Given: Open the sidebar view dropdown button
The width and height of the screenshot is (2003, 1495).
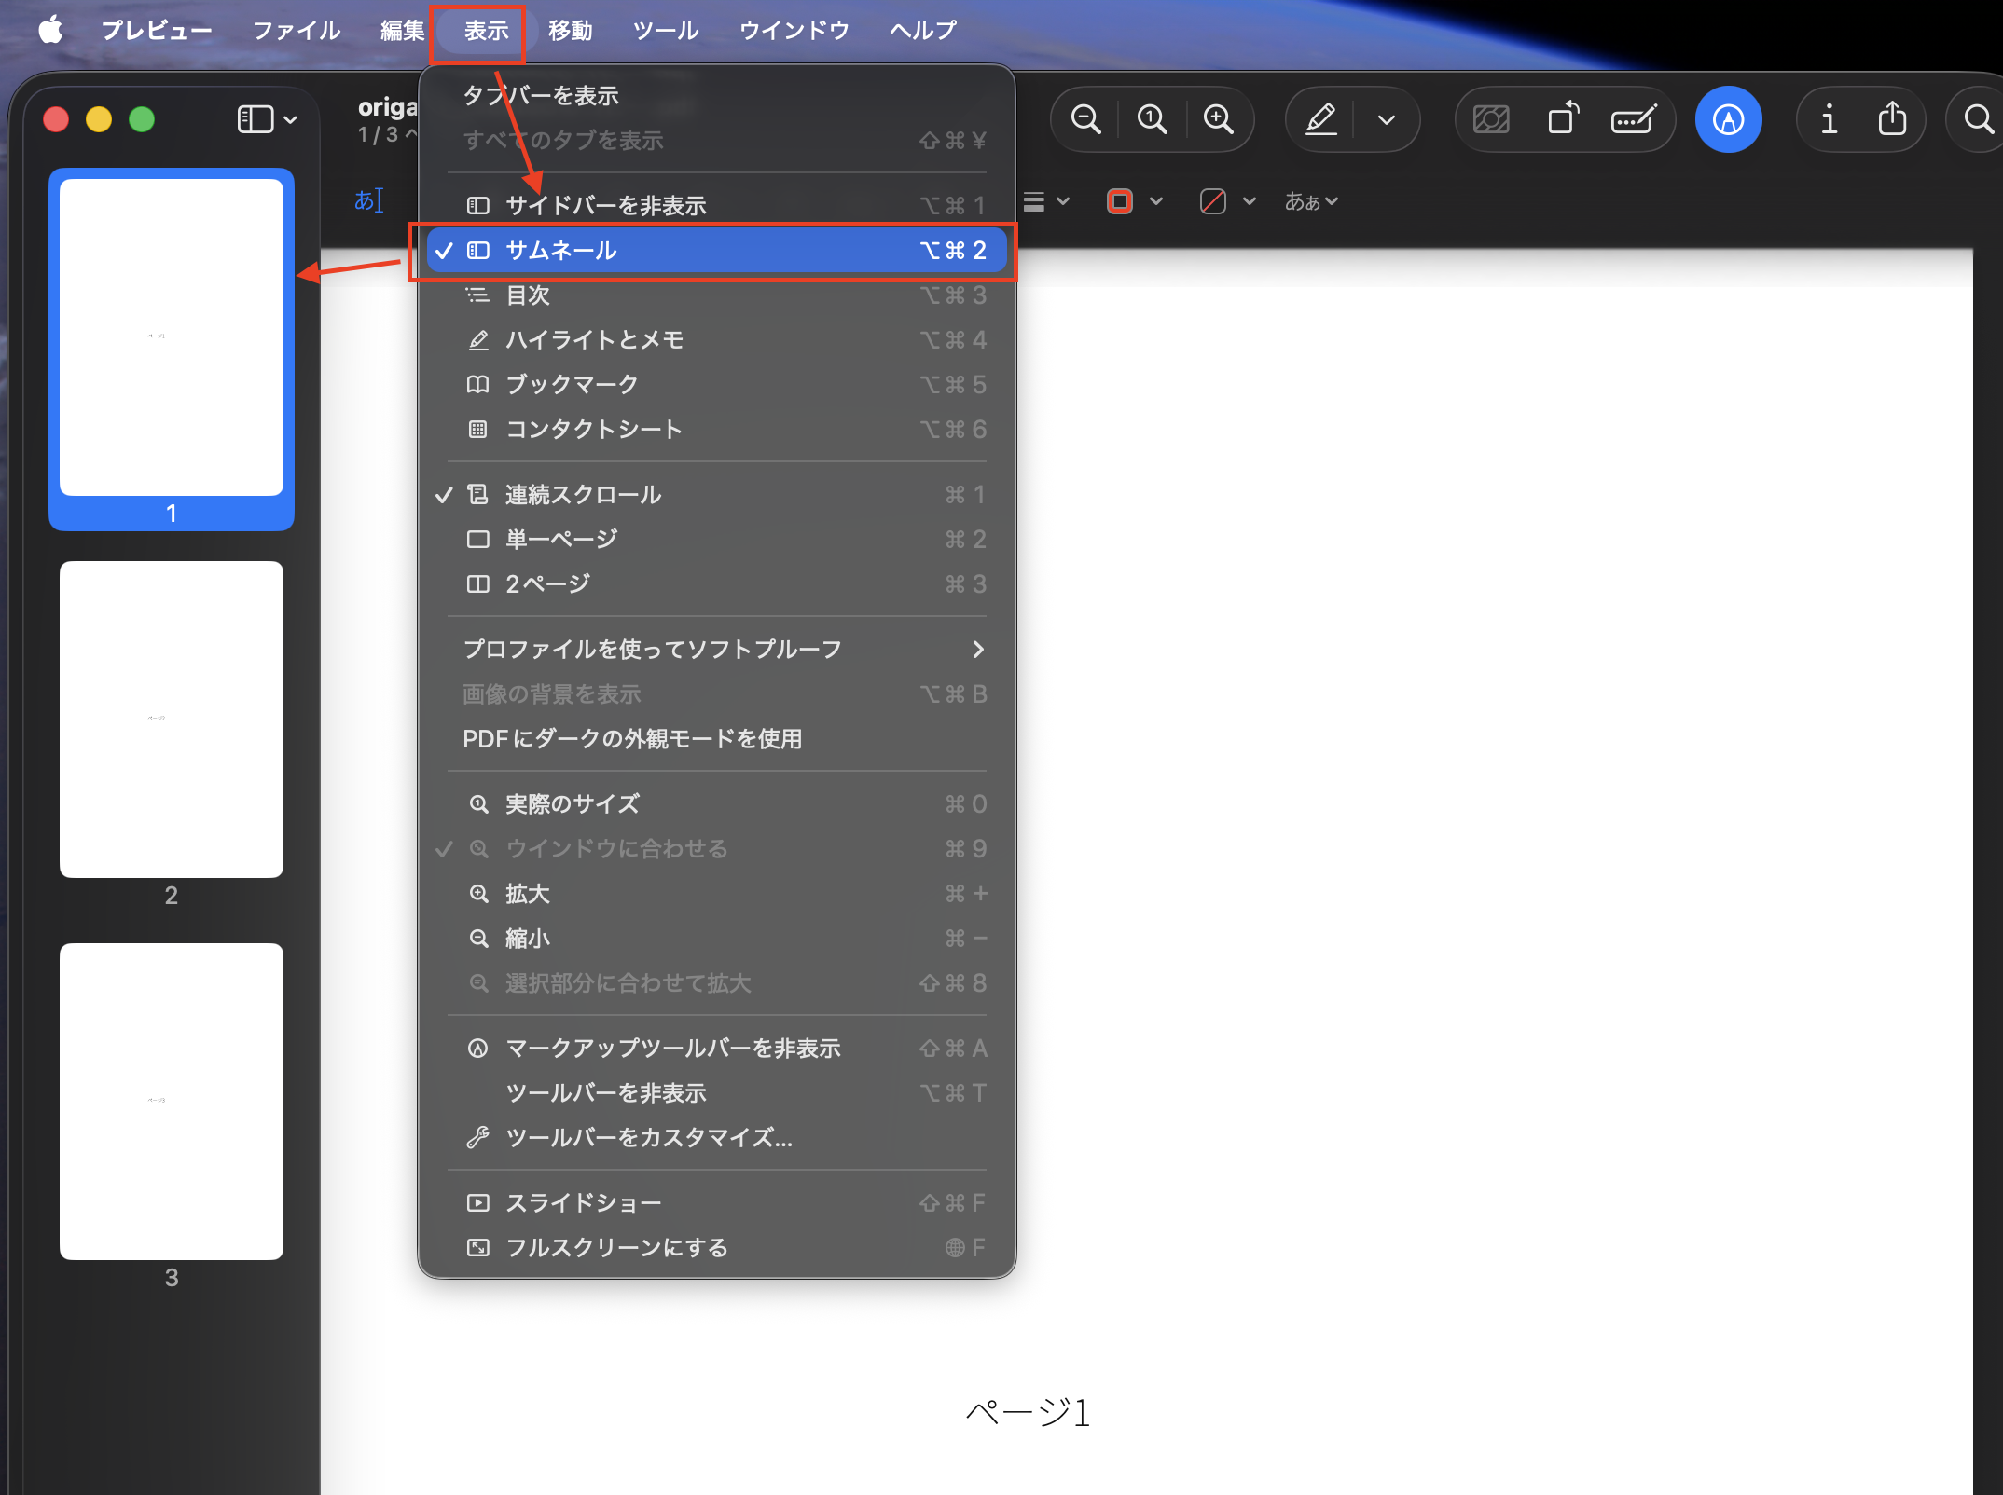Looking at the screenshot, I should pyautogui.click(x=267, y=119).
